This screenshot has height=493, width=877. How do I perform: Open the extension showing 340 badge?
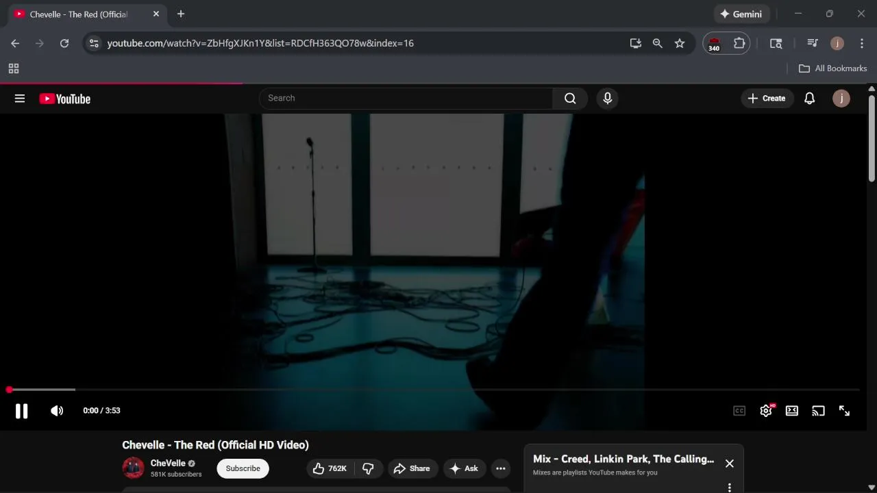click(715, 43)
